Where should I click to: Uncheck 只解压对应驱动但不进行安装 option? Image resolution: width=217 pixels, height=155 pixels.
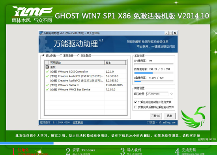click(136, 102)
